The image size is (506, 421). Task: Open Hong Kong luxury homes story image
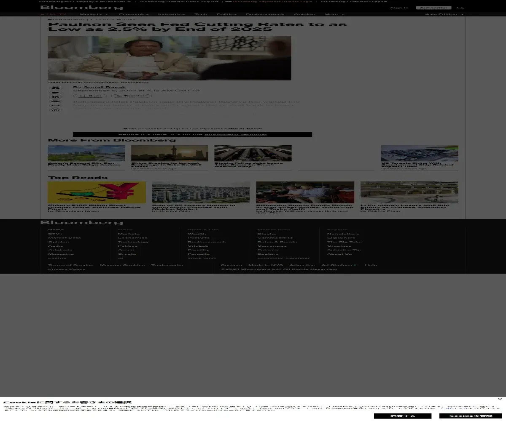click(201, 192)
